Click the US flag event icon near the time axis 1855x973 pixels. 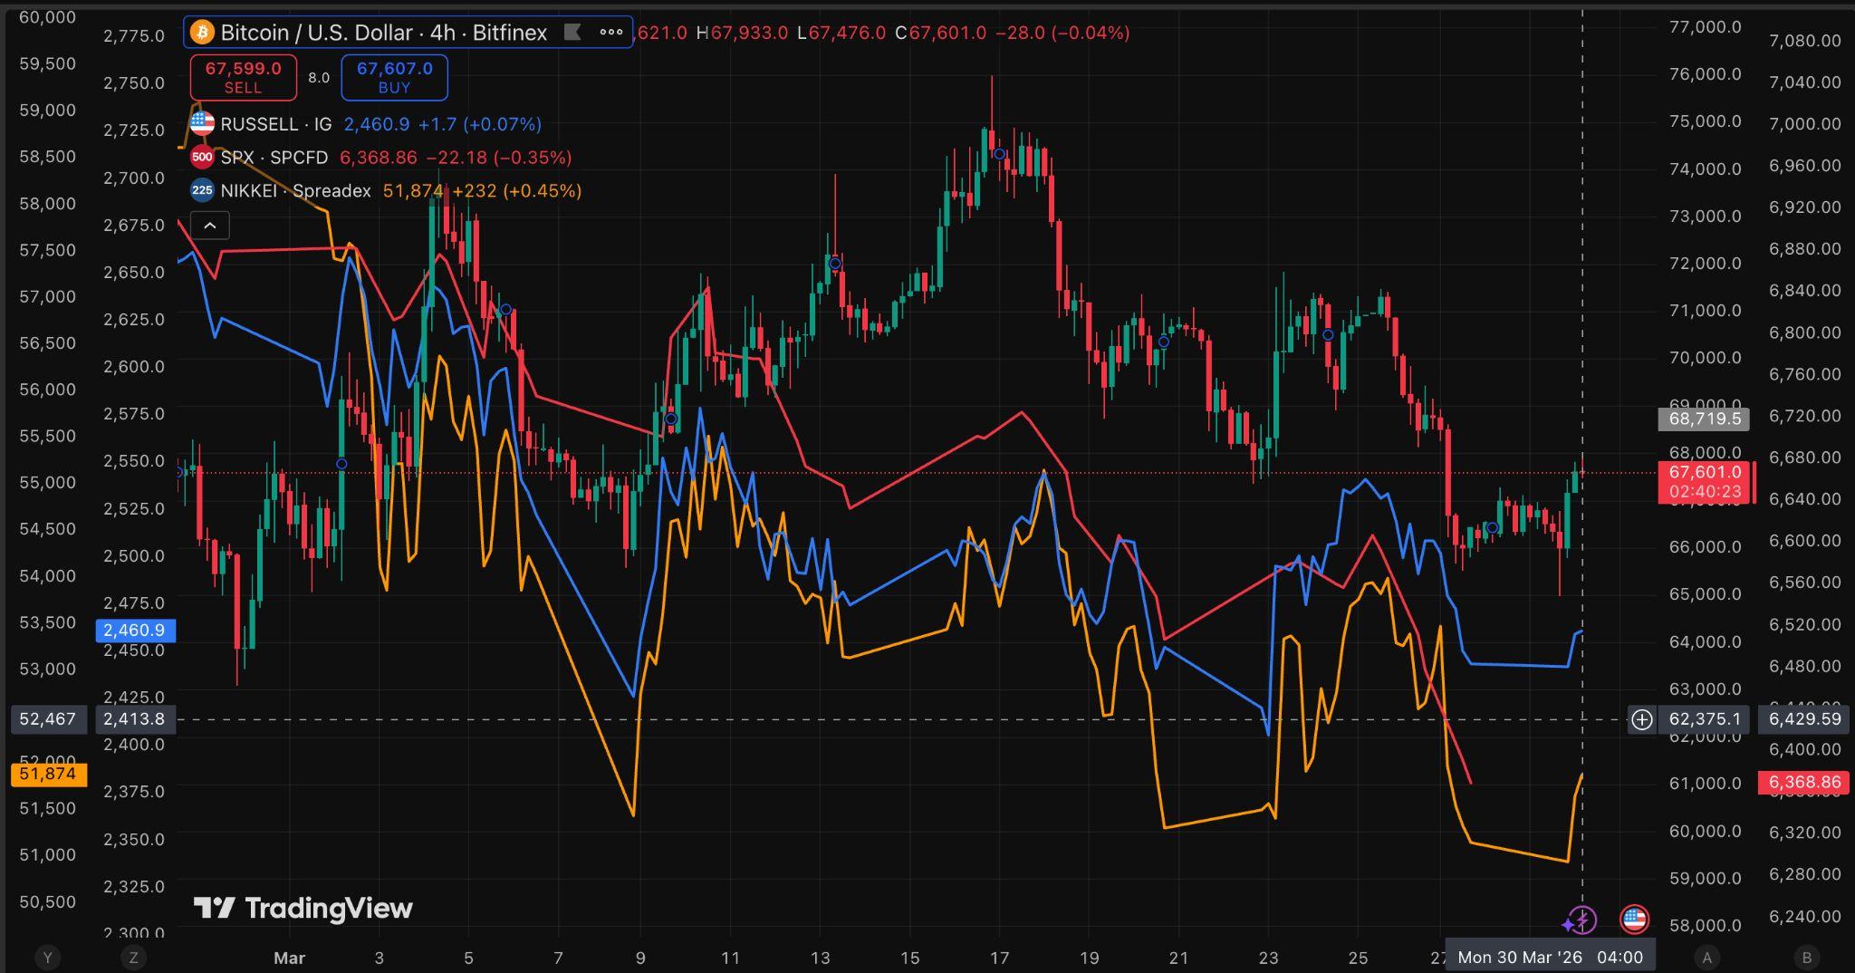point(1634,920)
